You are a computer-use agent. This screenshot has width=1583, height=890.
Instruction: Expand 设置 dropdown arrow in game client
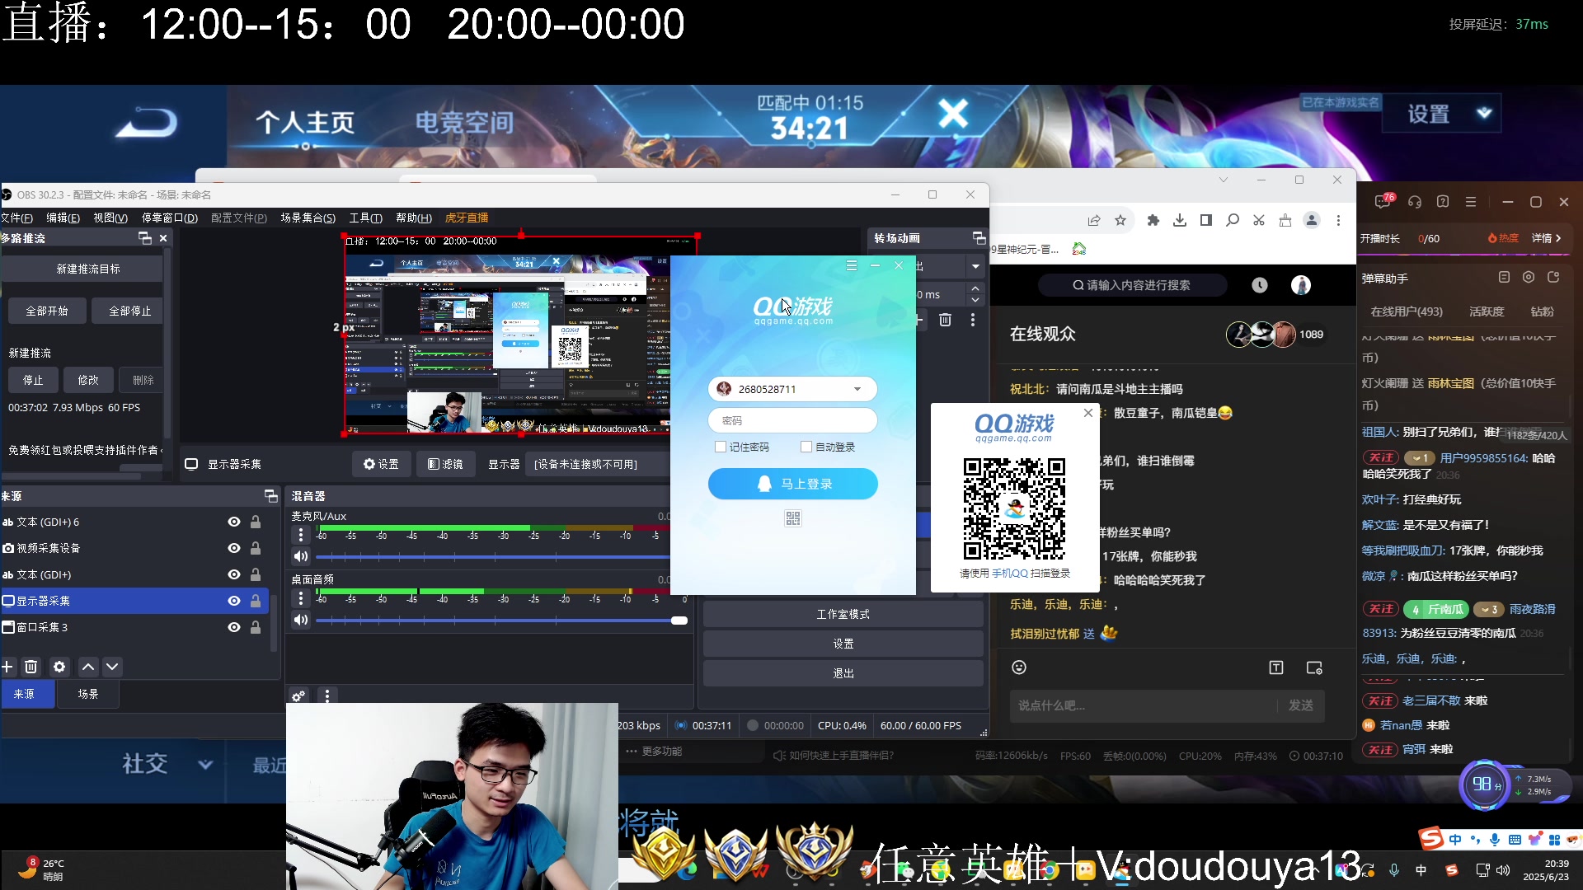click(x=1485, y=113)
